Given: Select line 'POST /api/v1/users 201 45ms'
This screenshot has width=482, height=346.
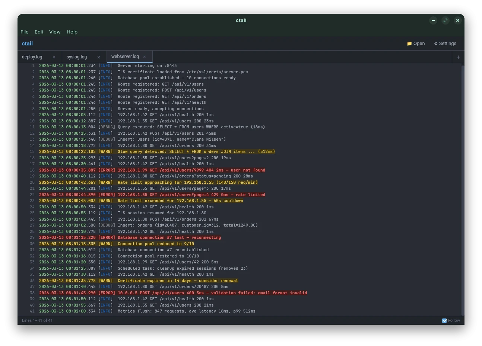Looking at the screenshot, I should pos(239,133).
